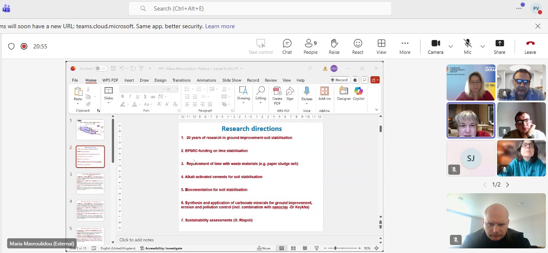Leave the meeting
The width and height of the screenshot is (548, 253).
point(530,46)
